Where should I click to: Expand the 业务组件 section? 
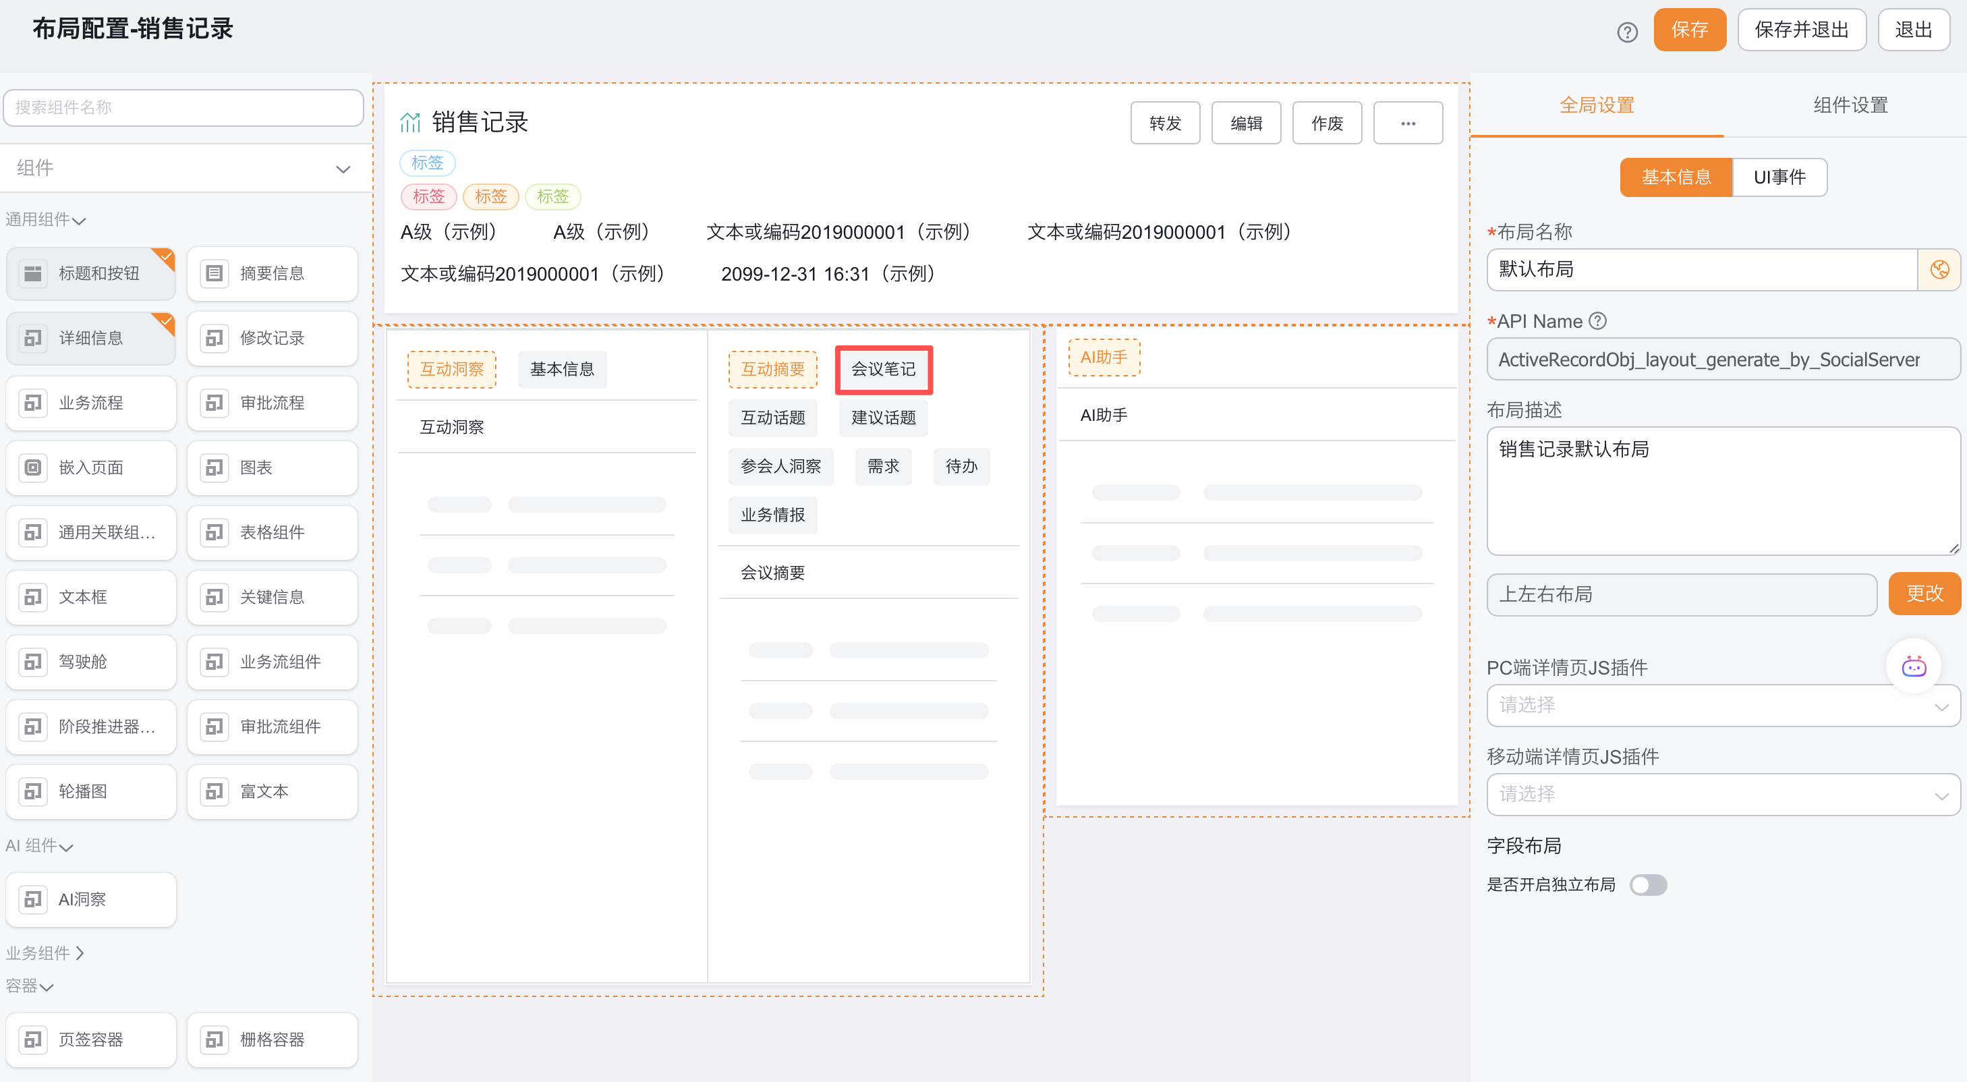(46, 952)
